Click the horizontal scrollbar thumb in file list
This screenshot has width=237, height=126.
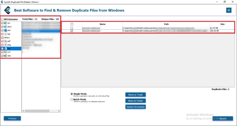coord(37,111)
